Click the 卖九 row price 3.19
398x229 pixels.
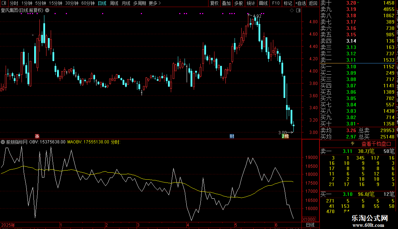[351, 10]
